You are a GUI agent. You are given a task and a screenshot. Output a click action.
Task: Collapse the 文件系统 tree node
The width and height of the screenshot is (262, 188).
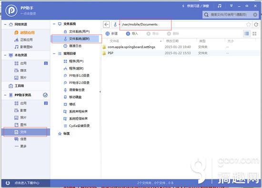click(x=54, y=24)
